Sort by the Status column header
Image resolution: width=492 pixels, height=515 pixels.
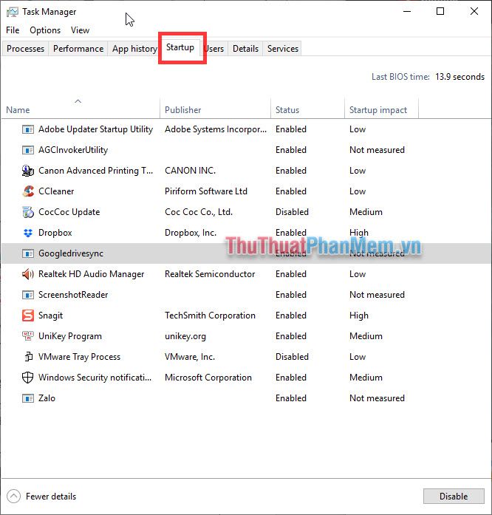pyautogui.click(x=307, y=108)
